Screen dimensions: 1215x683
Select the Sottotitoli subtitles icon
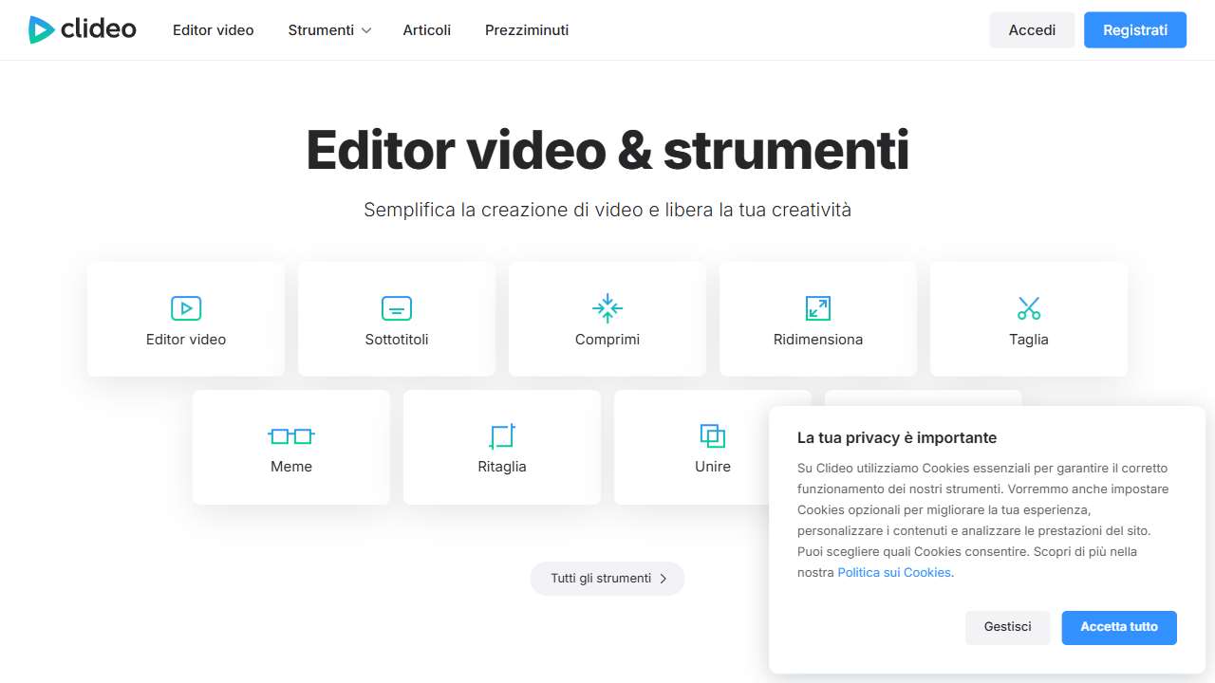397,308
